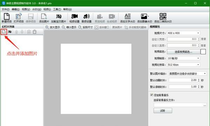Screen dimensions: 210x126
Task: Click the background music file path field
Action: coord(178,105)
